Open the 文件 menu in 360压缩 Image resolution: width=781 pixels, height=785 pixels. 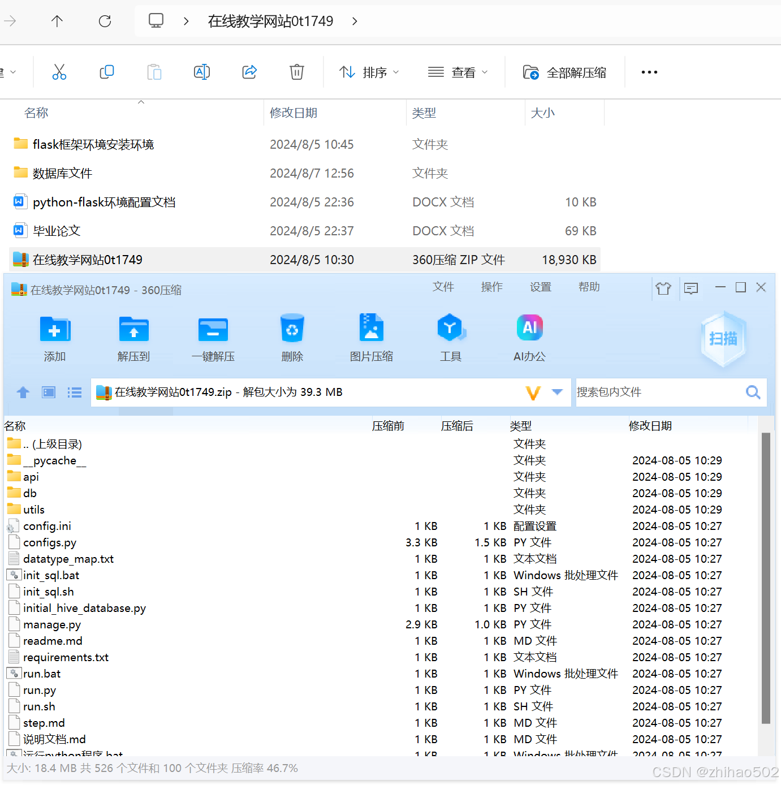(443, 287)
